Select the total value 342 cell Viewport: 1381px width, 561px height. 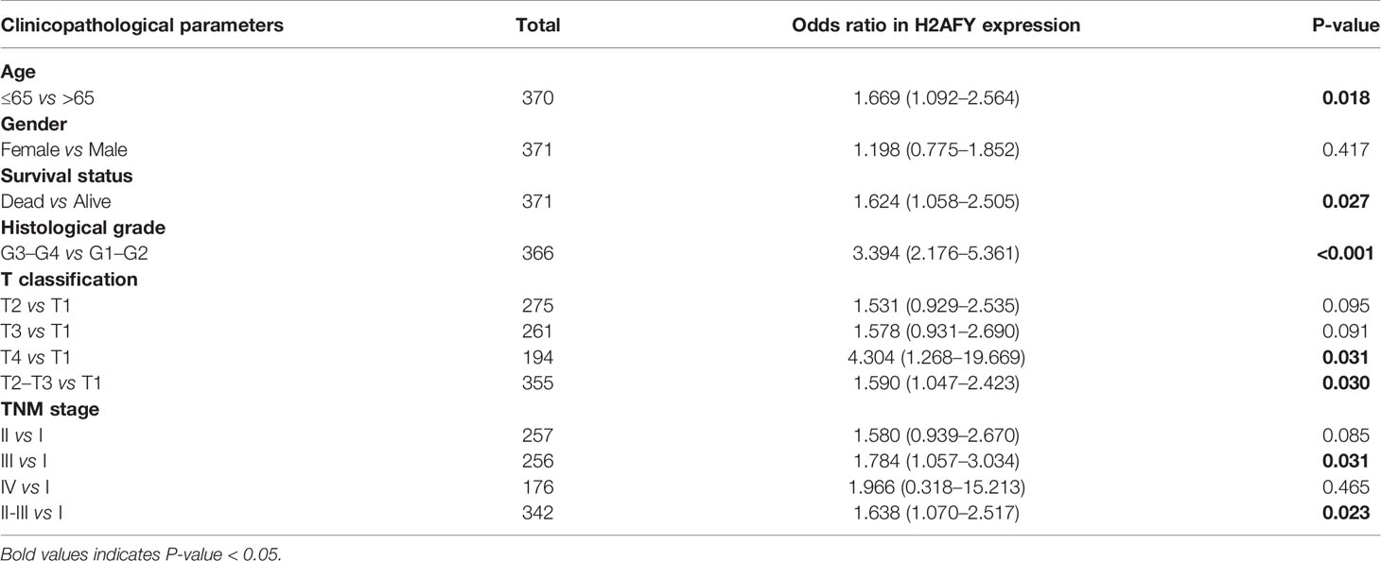tap(538, 514)
